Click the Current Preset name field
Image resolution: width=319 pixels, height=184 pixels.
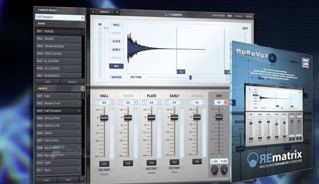(x=60, y=17)
